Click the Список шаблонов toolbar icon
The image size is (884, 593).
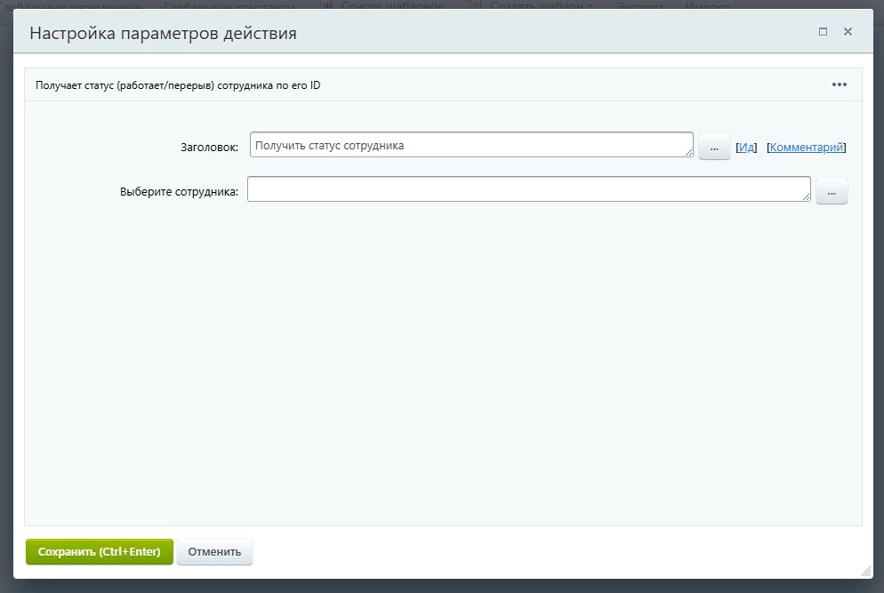325,6
